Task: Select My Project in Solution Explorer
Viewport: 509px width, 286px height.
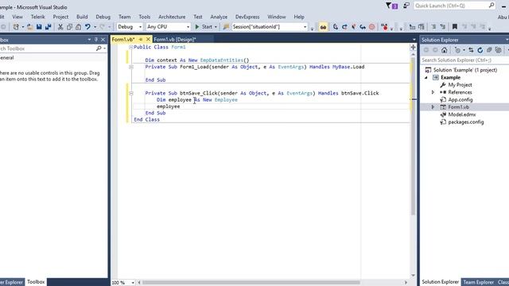Action: click(460, 85)
